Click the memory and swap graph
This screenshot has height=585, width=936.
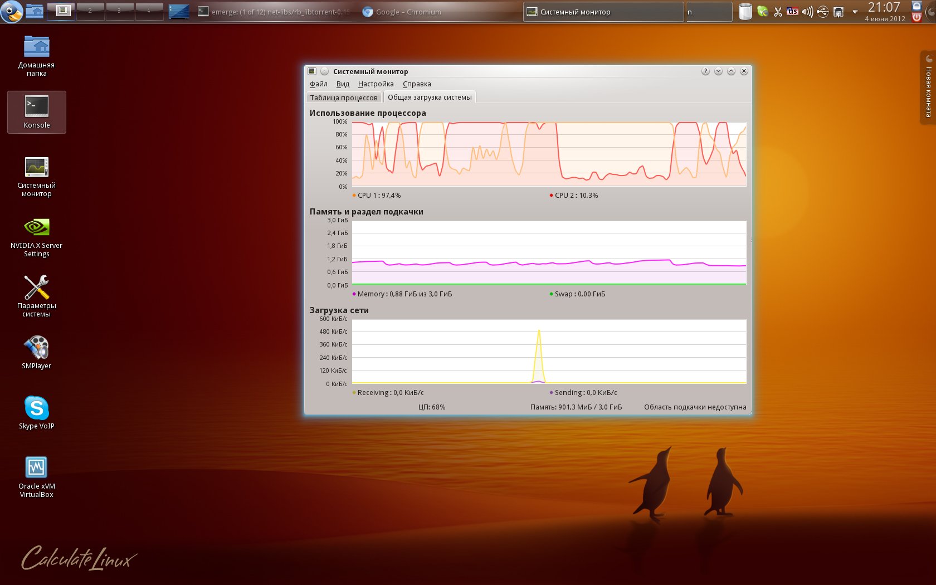coord(549,253)
